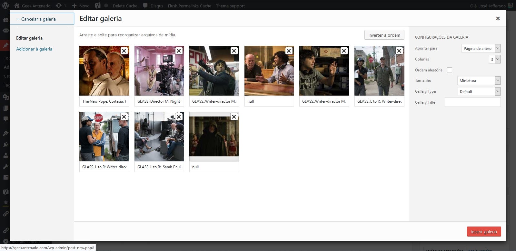Image resolution: width=516 pixels, height=251 pixels.
Task: Click Novo in the admin bar
Action: pyautogui.click(x=81, y=6)
